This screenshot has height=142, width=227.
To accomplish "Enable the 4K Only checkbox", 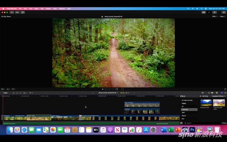I will coord(200,96).
